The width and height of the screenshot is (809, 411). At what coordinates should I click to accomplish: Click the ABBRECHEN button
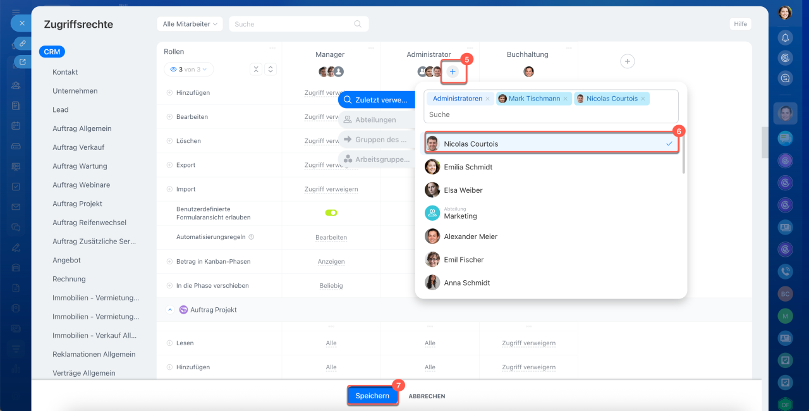pos(427,396)
